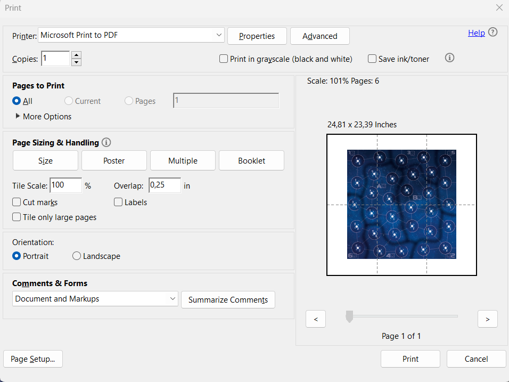Increase copies with the up arrow
The image size is (509, 382).
coord(76,55)
